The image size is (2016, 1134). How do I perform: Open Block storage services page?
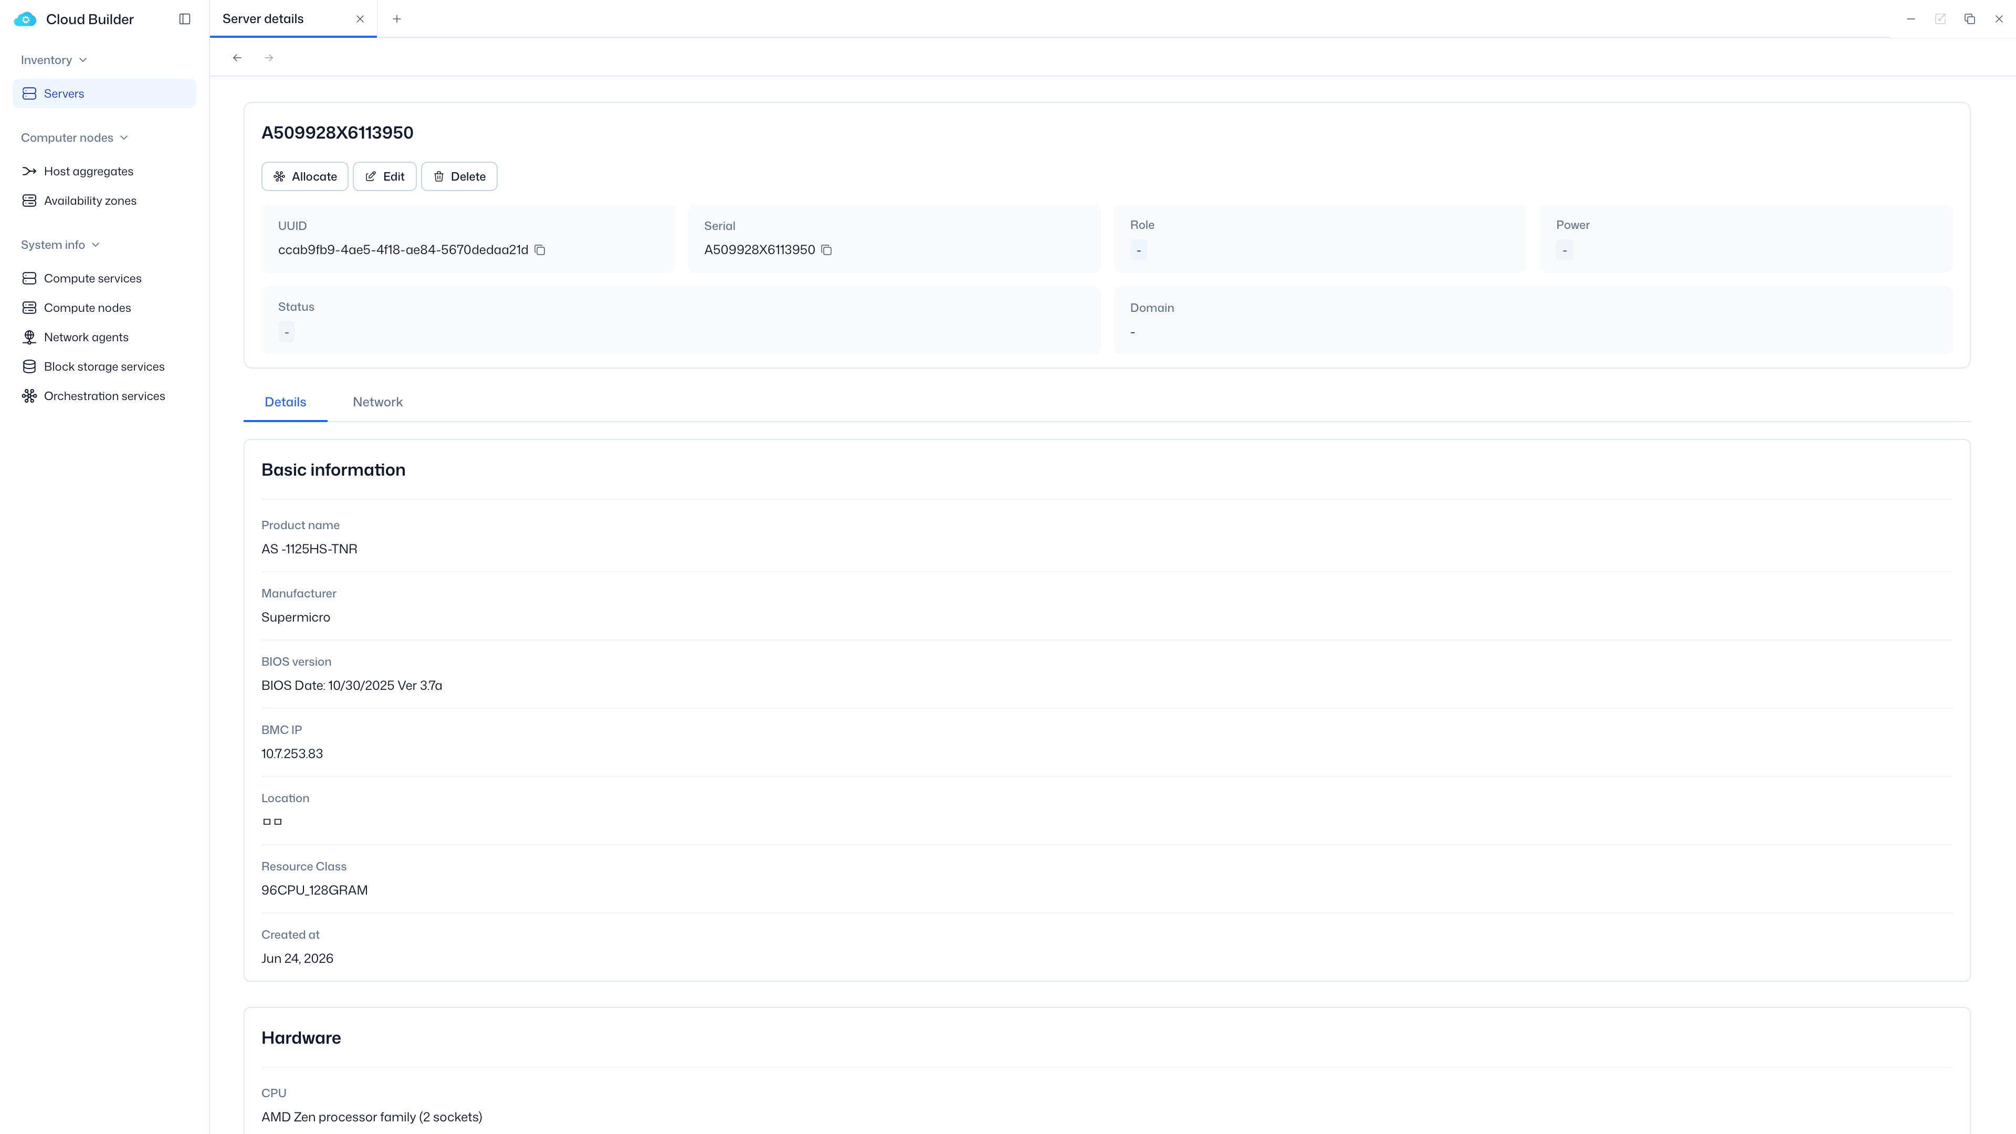(x=104, y=366)
